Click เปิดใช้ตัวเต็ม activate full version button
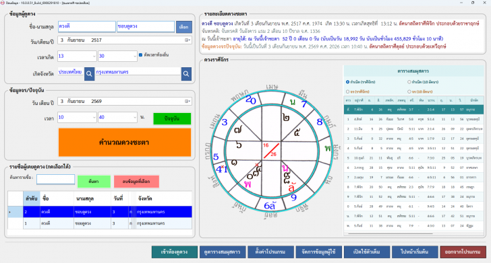This screenshot has height=263, width=491. [367, 252]
